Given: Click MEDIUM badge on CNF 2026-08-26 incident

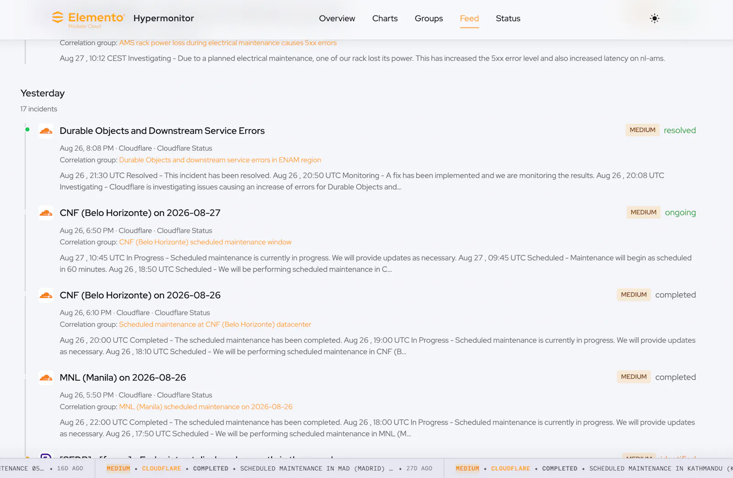Looking at the screenshot, I should click(x=634, y=295).
